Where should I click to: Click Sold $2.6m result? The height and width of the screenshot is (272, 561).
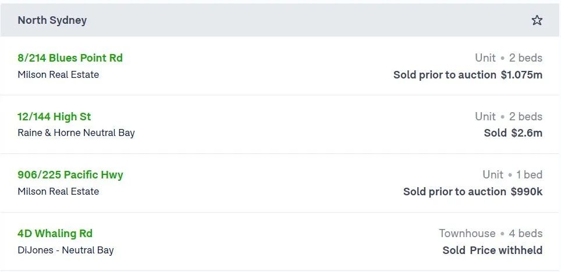pos(513,133)
